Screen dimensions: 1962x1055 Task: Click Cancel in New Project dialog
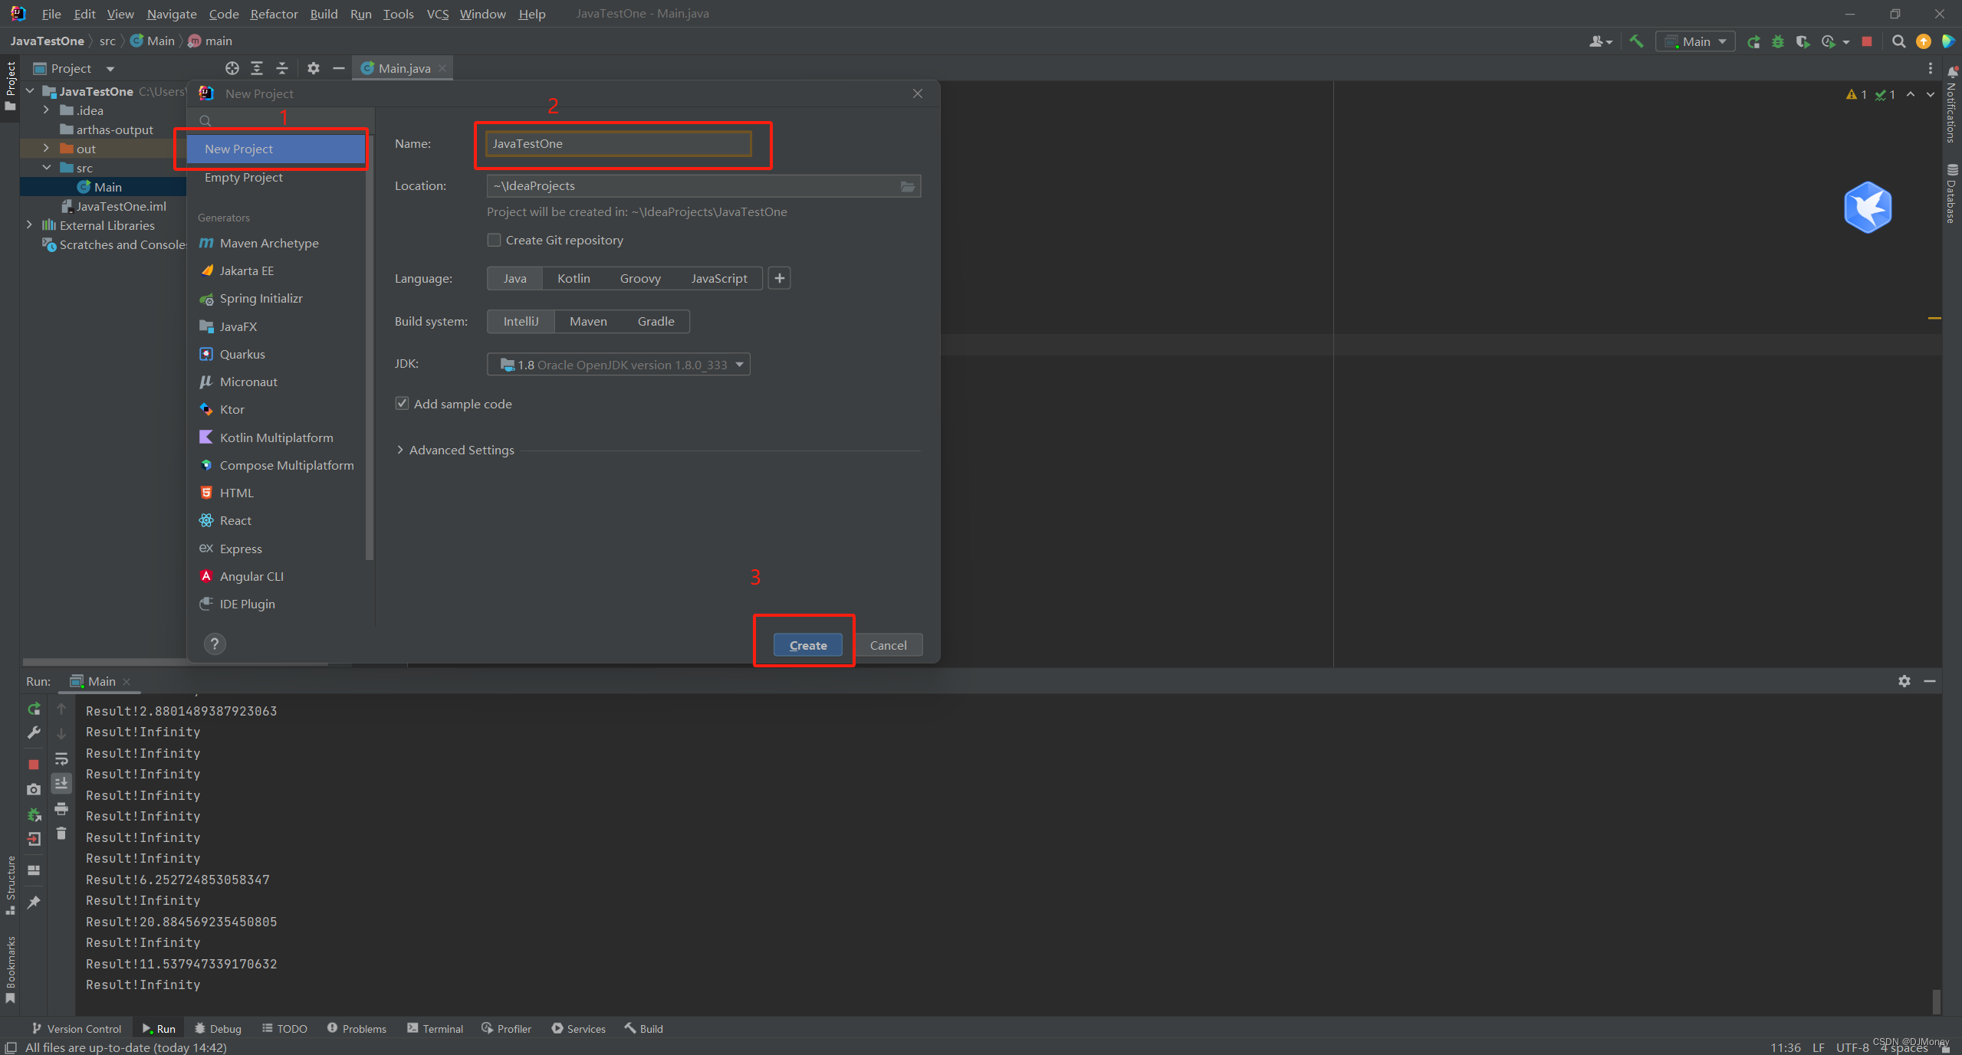point(888,645)
